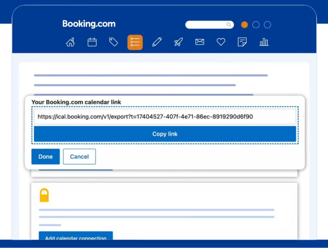
Task: Select the price tag rates icon
Action: 113,42
